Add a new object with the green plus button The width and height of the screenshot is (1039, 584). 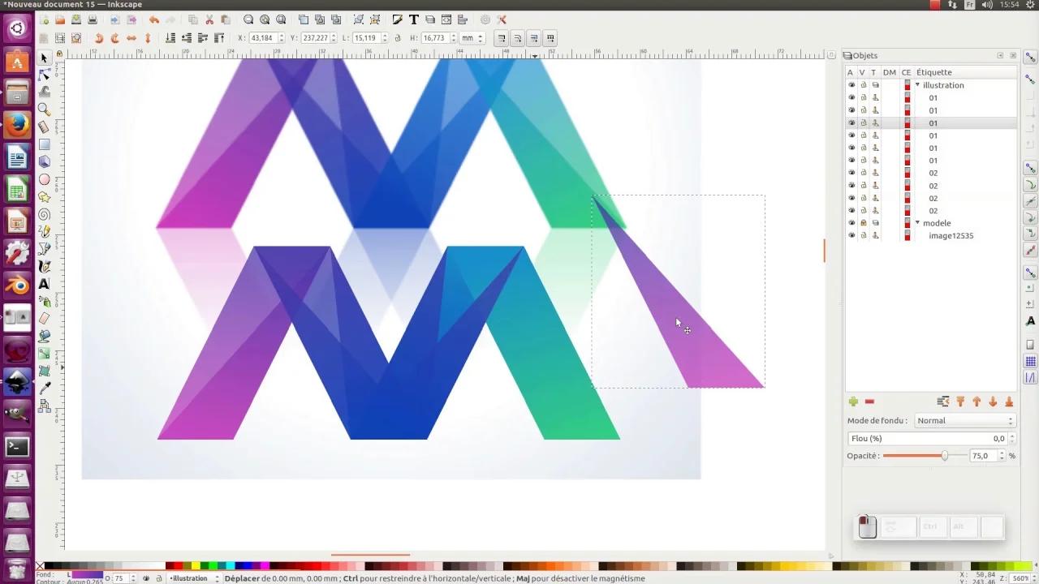[853, 401]
